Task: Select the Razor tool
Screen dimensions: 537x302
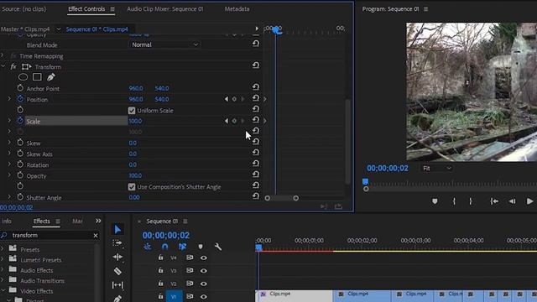Action: (117, 271)
